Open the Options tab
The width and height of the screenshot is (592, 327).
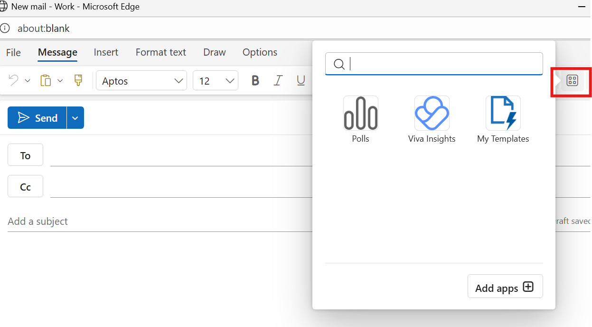(260, 52)
